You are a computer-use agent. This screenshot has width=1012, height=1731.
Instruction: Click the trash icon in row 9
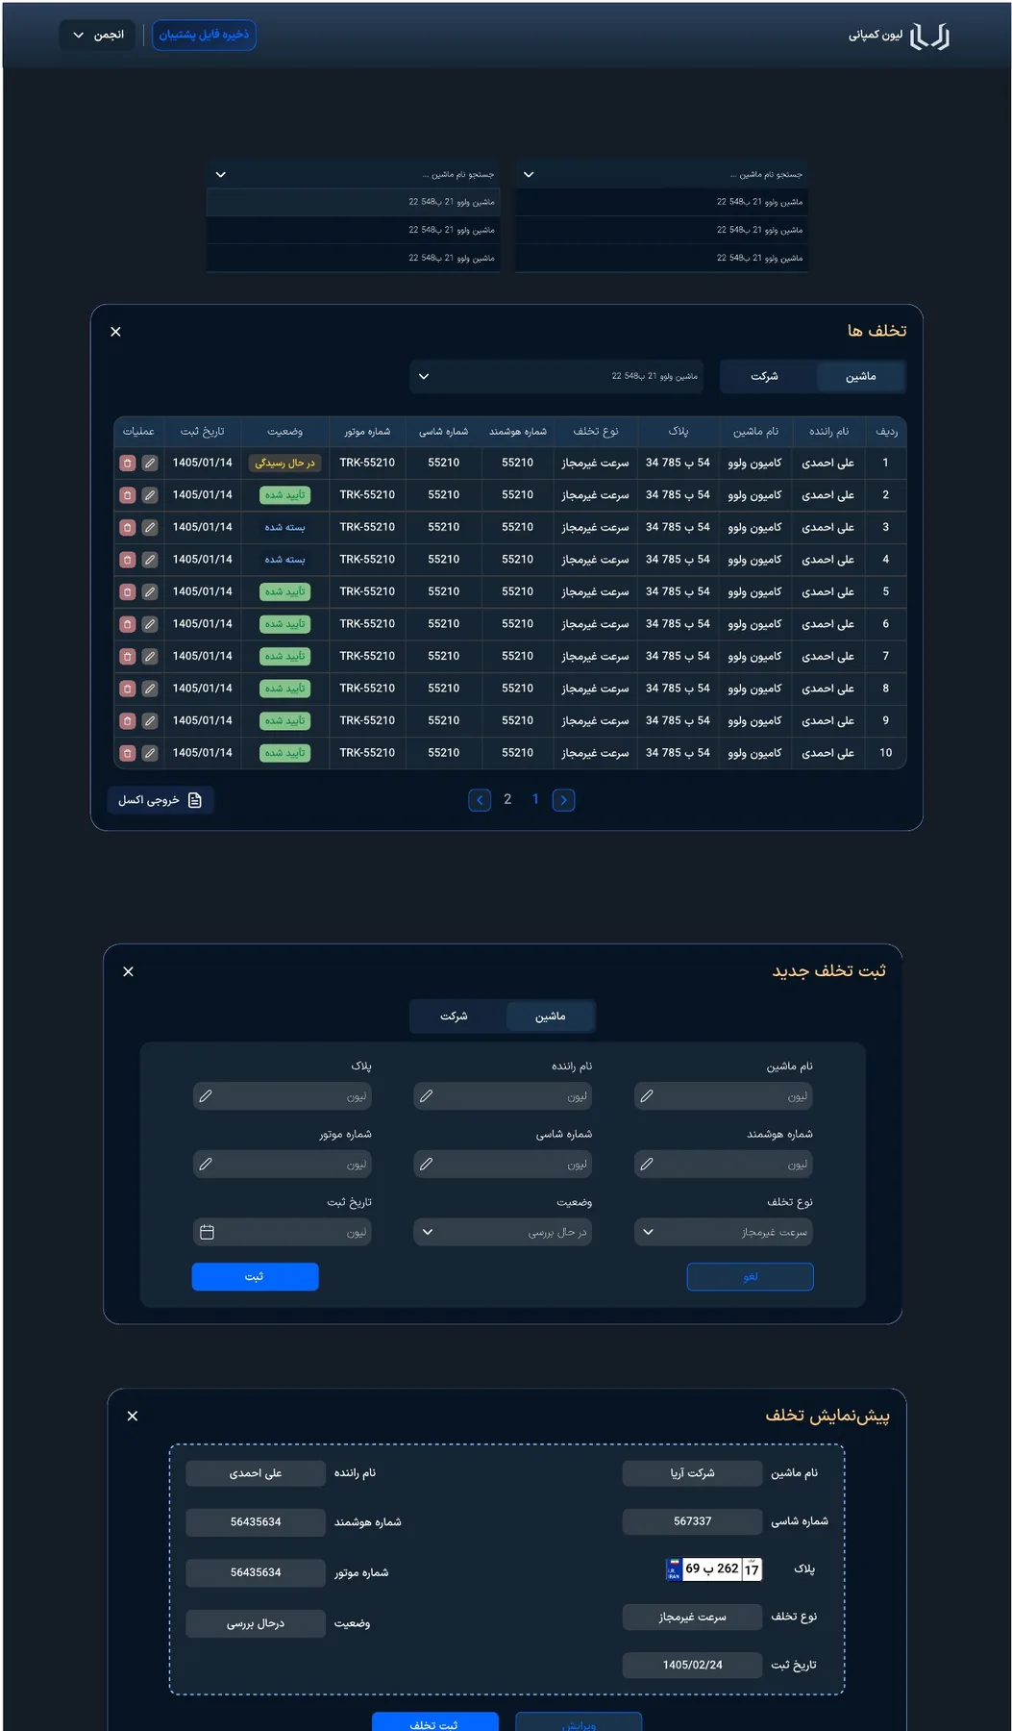coord(127,720)
